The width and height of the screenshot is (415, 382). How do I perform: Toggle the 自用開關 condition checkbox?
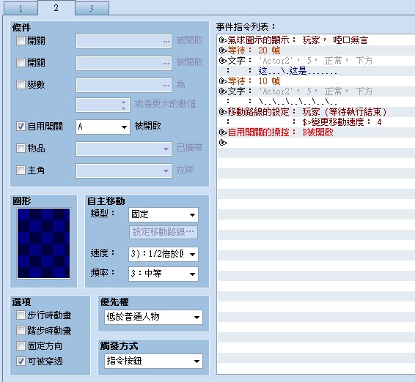(21, 127)
